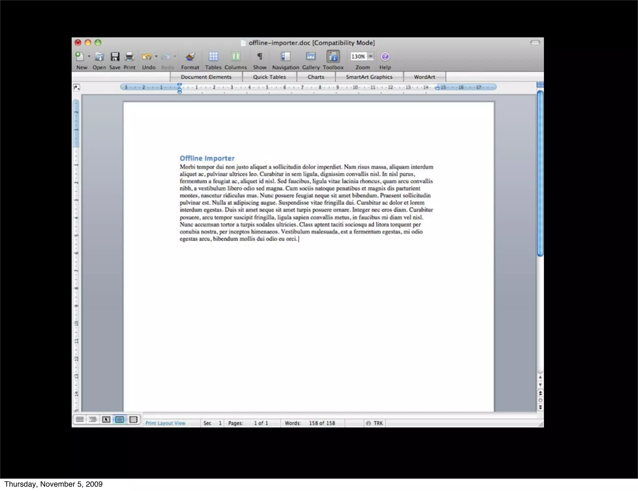Click the Columns icon
The height and width of the screenshot is (491, 638).
[236, 57]
